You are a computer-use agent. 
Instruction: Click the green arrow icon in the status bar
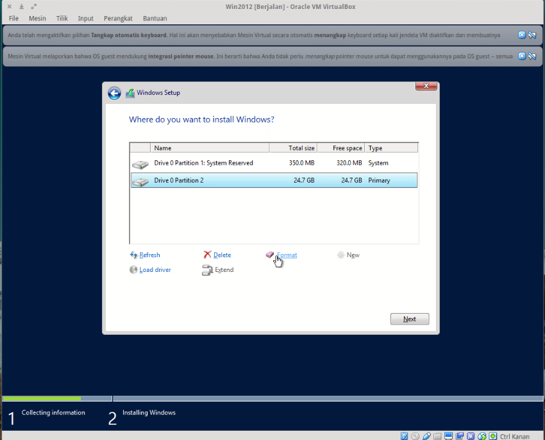click(x=492, y=436)
